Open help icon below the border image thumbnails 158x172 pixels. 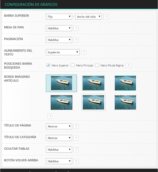point(50,116)
